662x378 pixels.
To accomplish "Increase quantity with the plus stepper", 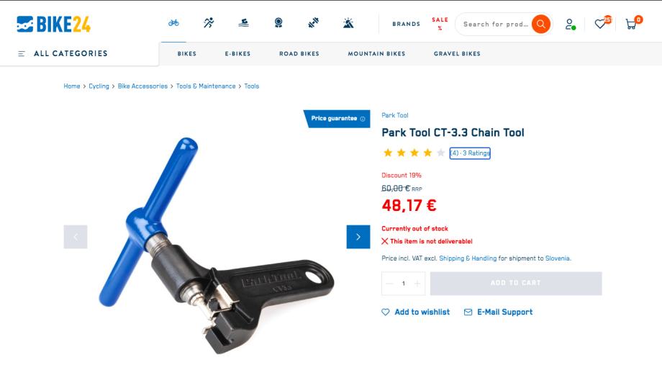I will pos(417,284).
